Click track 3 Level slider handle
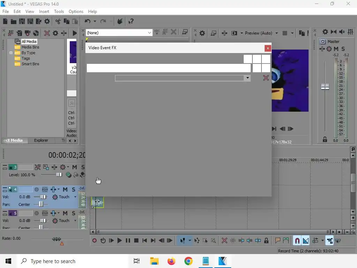This screenshot has height=268, width=357. click(x=59, y=175)
